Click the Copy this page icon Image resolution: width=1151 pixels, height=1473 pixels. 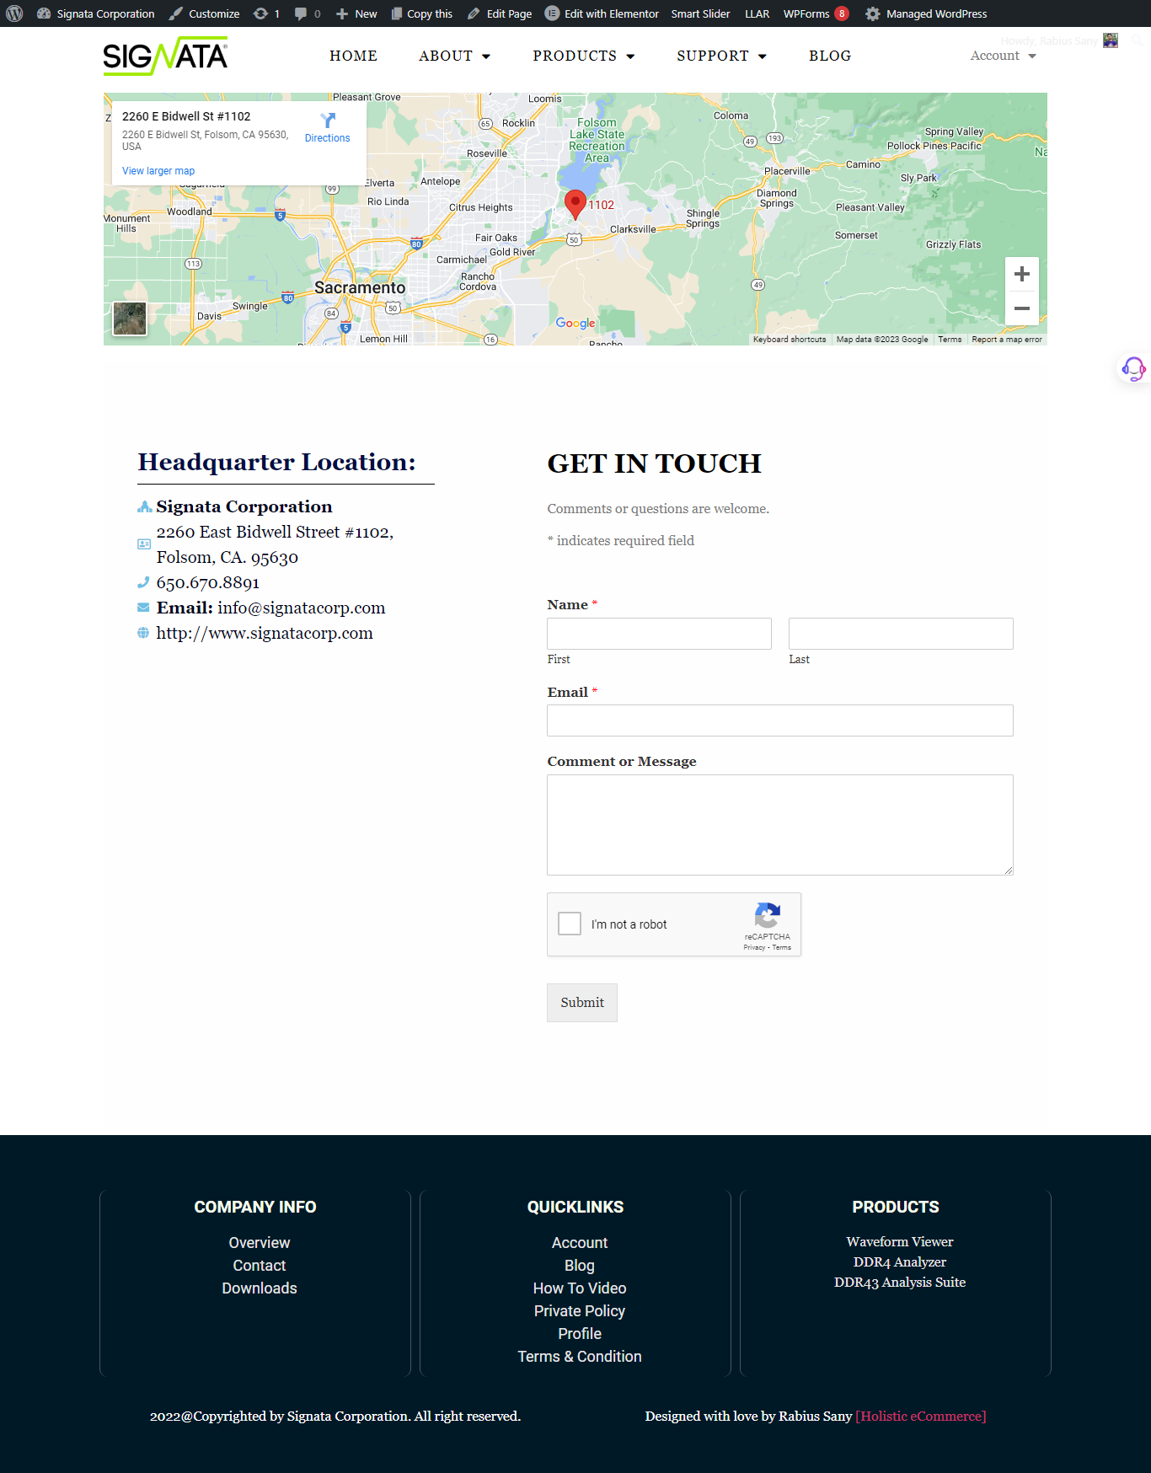pyautogui.click(x=397, y=13)
